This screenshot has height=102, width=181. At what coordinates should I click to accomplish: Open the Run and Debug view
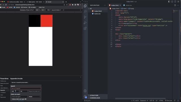point(85,23)
